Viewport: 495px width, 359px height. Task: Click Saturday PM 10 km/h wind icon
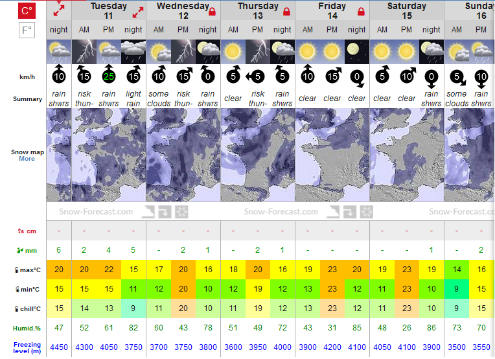pyautogui.click(x=408, y=75)
